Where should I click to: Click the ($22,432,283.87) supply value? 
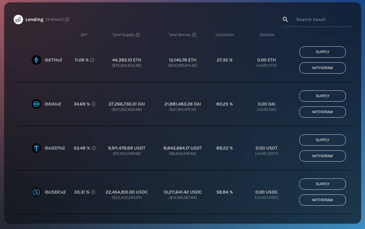[127, 198]
